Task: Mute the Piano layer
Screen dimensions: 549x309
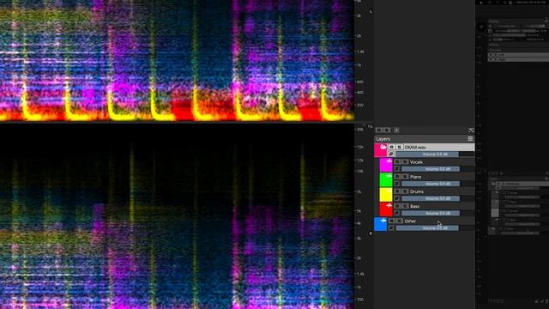Action: 397,177
